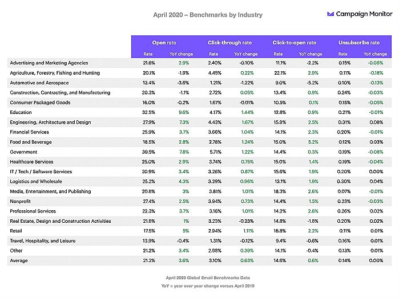Image resolution: width=399 pixels, height=298 pixels.
Task: Click the Nonprofit industry row label
Action: 21,202
